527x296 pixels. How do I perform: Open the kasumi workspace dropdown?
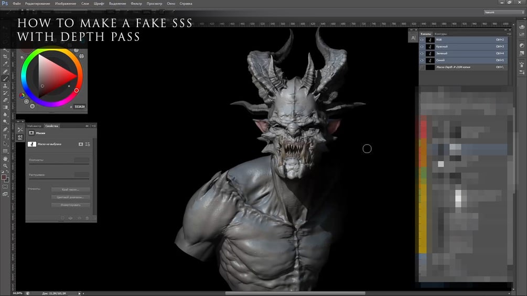pyautogui.click(x=504, y=12)
